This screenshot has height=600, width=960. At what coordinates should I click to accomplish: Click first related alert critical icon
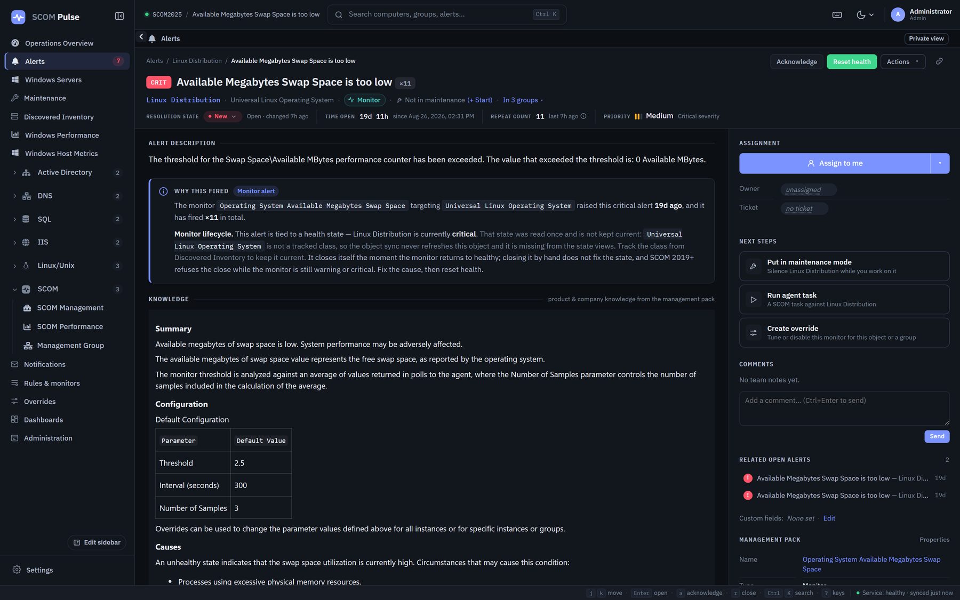tap(748, 478)
